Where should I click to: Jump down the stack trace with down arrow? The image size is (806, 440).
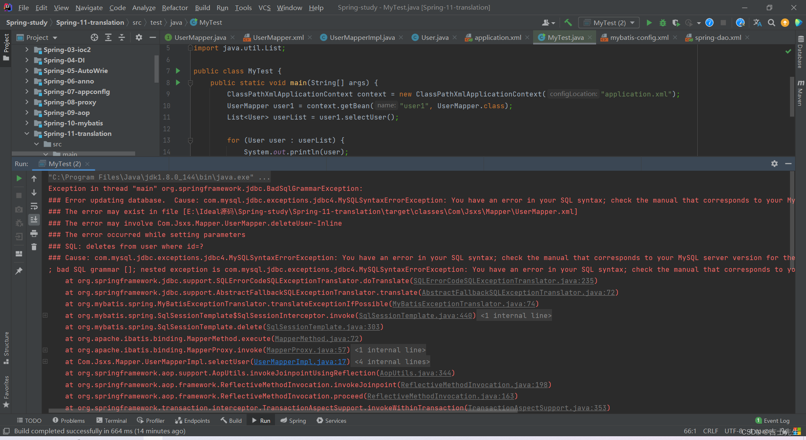pyautogui.click(x=34, y=193)
